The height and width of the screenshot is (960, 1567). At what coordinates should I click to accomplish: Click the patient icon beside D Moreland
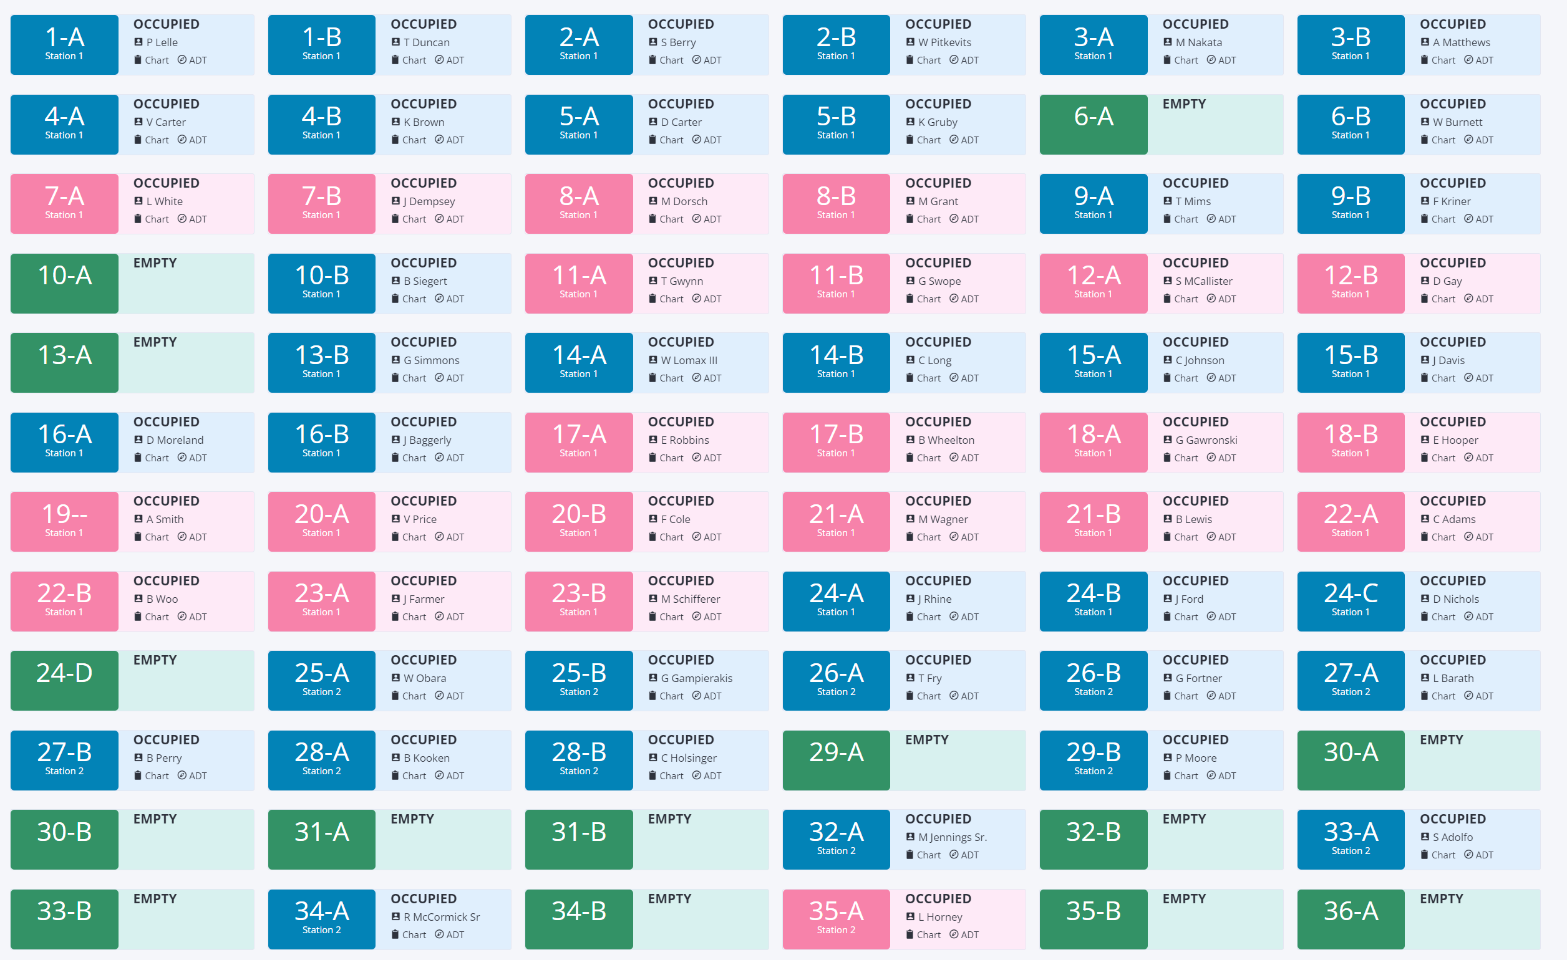[138, 439]
